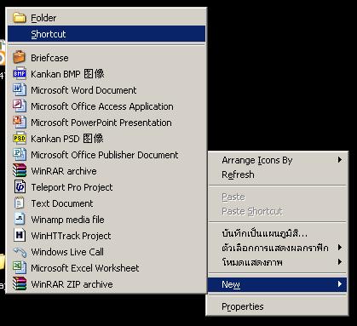The height and width of the screenshot is (326, 357).
Task: Open the Arrange Icons By entry
Action: pos(277,160)
